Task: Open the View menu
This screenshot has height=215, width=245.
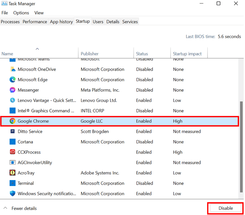Action: tap(39, 13)
